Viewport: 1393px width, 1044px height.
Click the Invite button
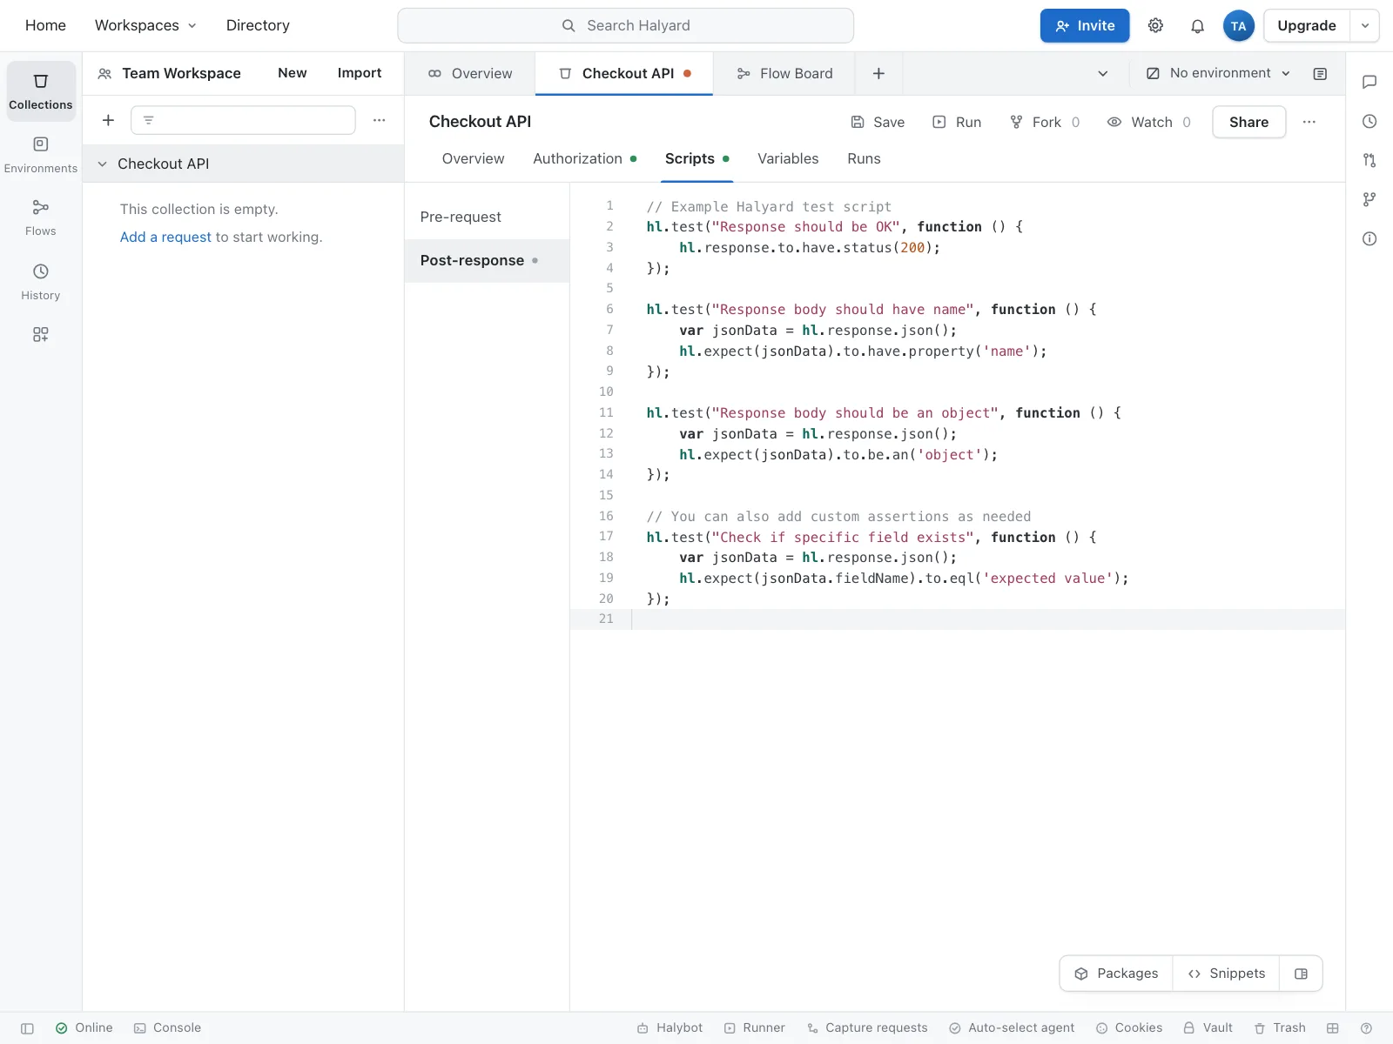[1085, 26]
